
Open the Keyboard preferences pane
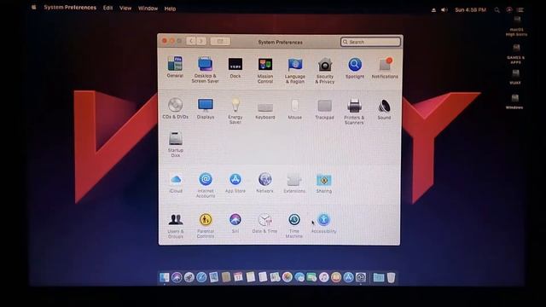pyautogui.click(x=265, y=110)
